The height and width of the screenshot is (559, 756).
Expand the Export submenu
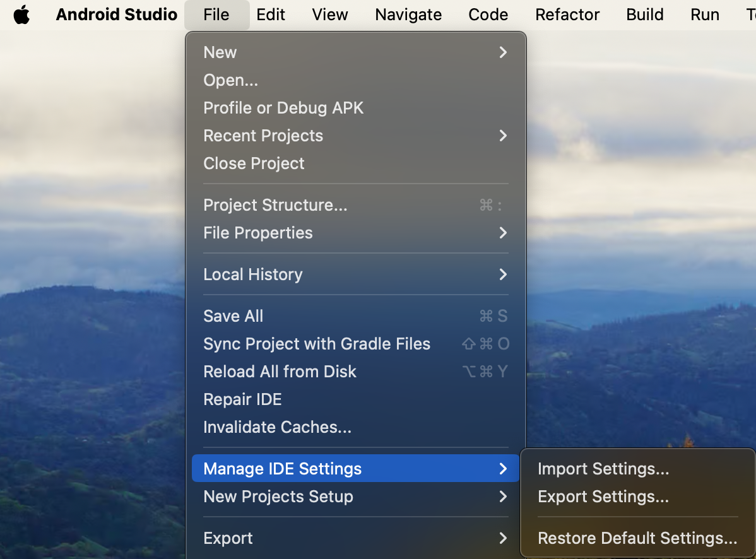(x=355, y=538)
